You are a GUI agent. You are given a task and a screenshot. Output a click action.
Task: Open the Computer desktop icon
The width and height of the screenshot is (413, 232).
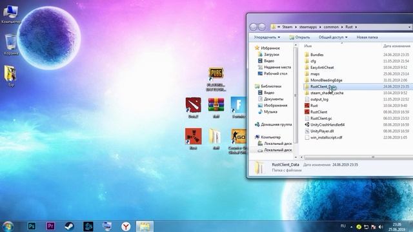click(10, 14)
